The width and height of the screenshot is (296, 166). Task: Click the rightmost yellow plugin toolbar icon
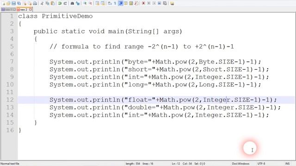pyautogui.click(x=172, y=3)
